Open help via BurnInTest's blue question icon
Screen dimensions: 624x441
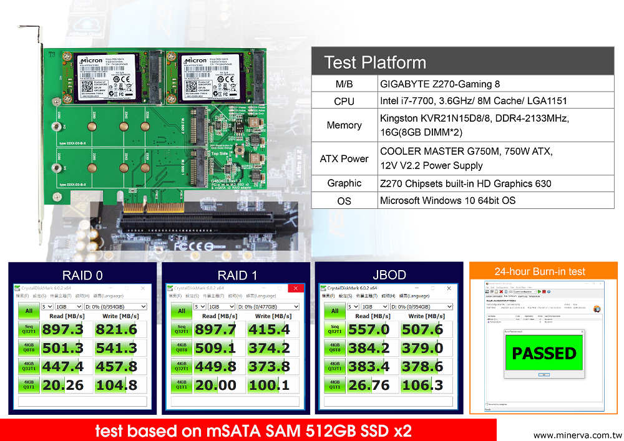[x=548, y=291]
